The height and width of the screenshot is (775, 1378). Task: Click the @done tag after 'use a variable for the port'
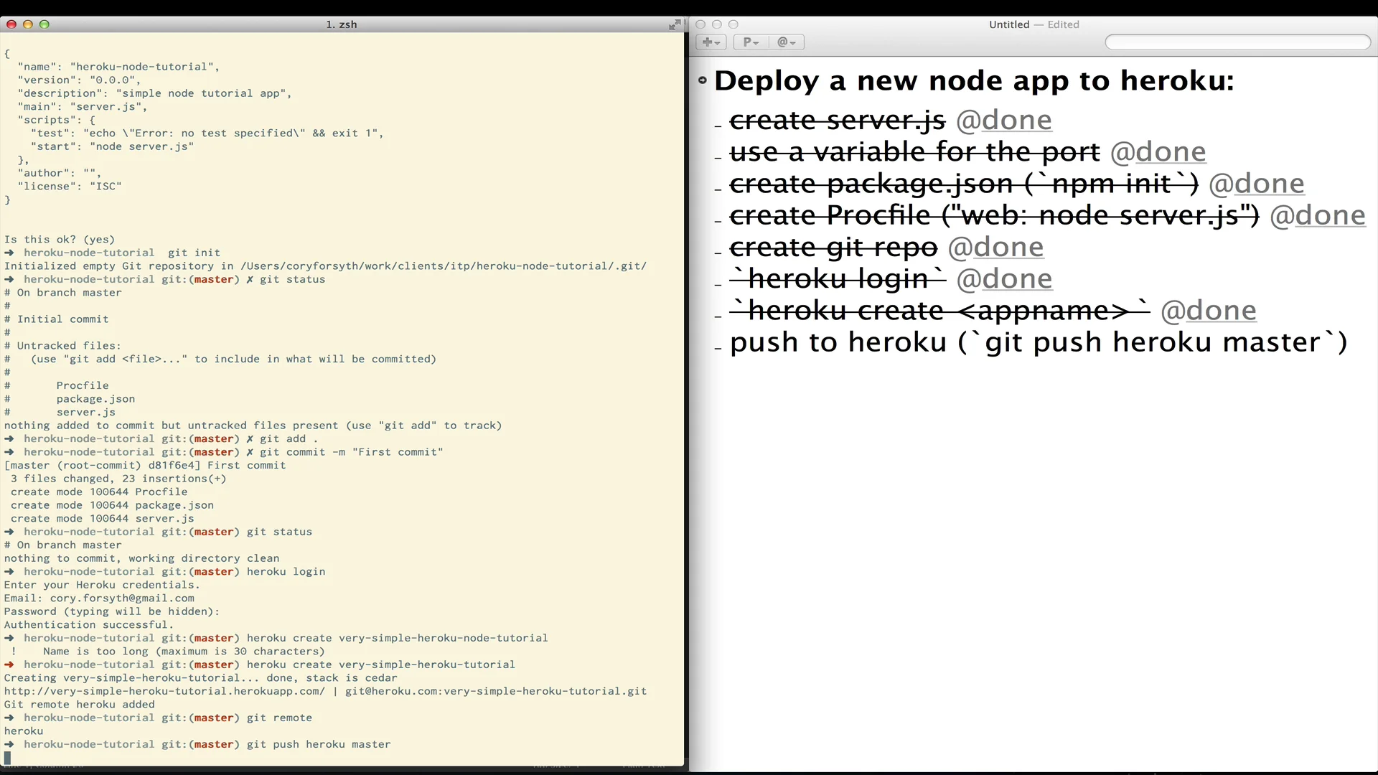pyautogui.click(x=1158, y=151)
